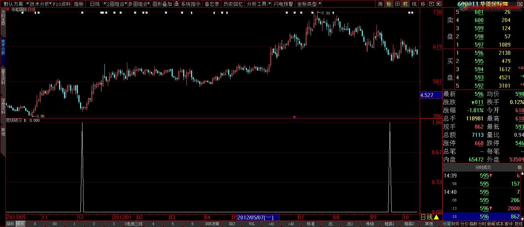This screenshot has height=227, width=524.
Task: Switch to 新闻 tab in right panel
Action: pyautogui.click(x=491, y=224)
